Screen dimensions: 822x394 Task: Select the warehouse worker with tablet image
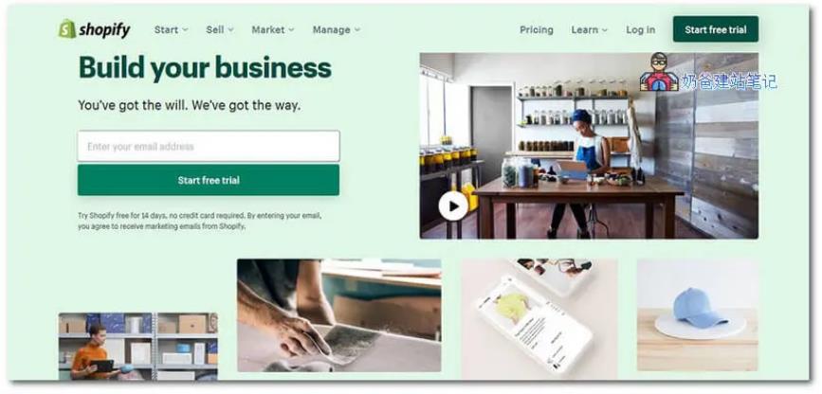pyautogui.click(x=137, y=347)
